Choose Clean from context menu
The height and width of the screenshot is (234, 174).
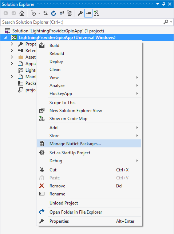[89, 70]
